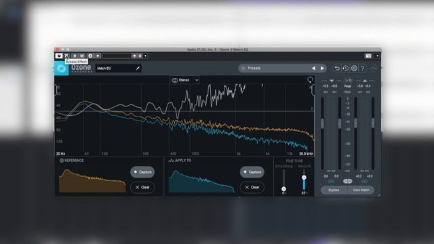This screenshot has width=434, height=244.
Task: Open the undo history clock icon
Action: point(345,68)
